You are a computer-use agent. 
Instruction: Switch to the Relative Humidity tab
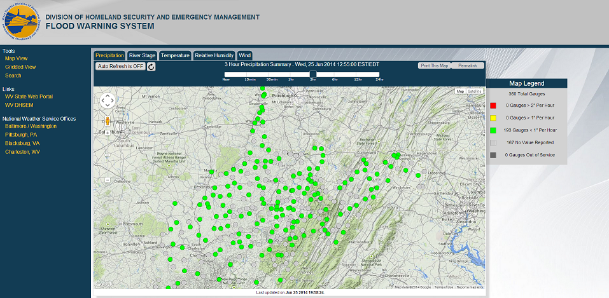tap(214, 55)
